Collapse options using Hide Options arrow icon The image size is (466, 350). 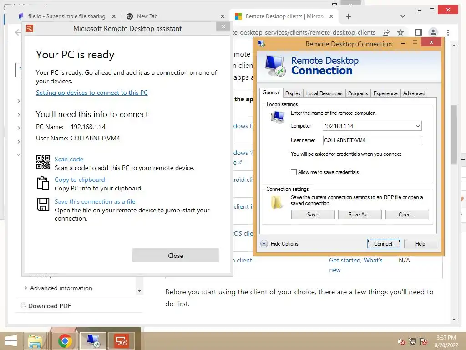[264, 244]
